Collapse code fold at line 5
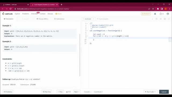This screenshot has width=172, height=97. tap(87, 31)
